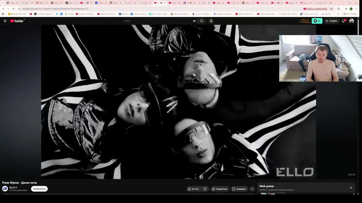Open the green Chrome profile avatar
Image resolution: width=362 pixels, height=203 pixels.
tap(351, 9)
